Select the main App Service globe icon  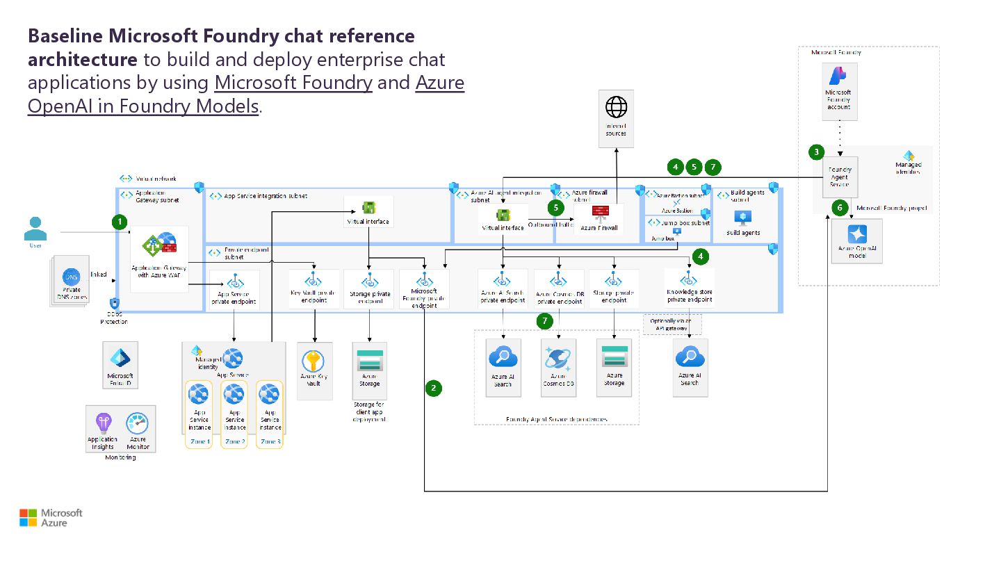232,359
